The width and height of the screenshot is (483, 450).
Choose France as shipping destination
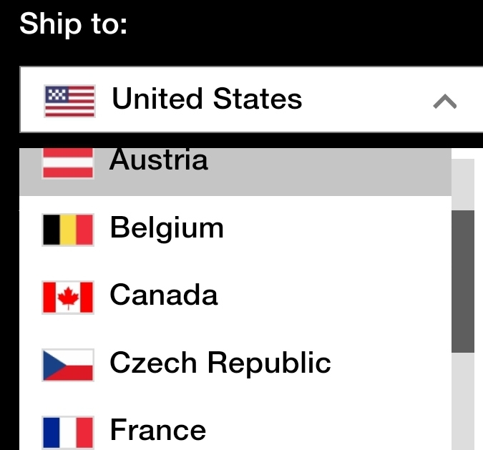[158, 431]
